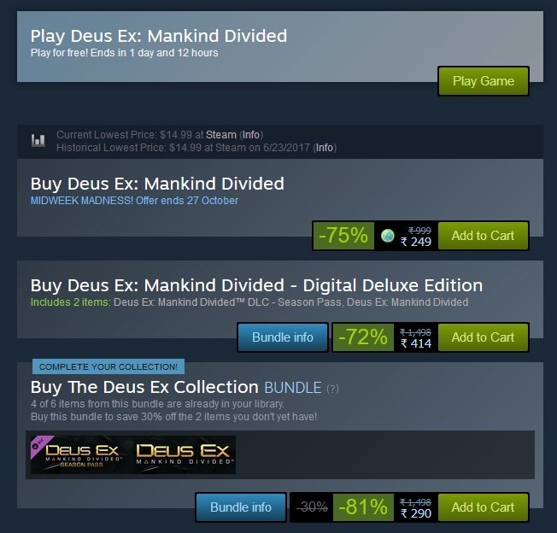Add Deus Ex: Mankind Divided to cart
This screenshot has width=557, height=533.
pyautogui.click(x=483, y=236)
